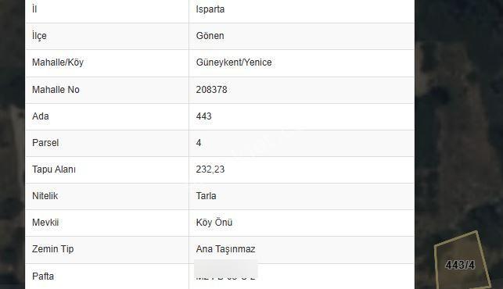Click the Mahalle/Köy row label
The image size is (503, 289).
click(x=58, y=62)
